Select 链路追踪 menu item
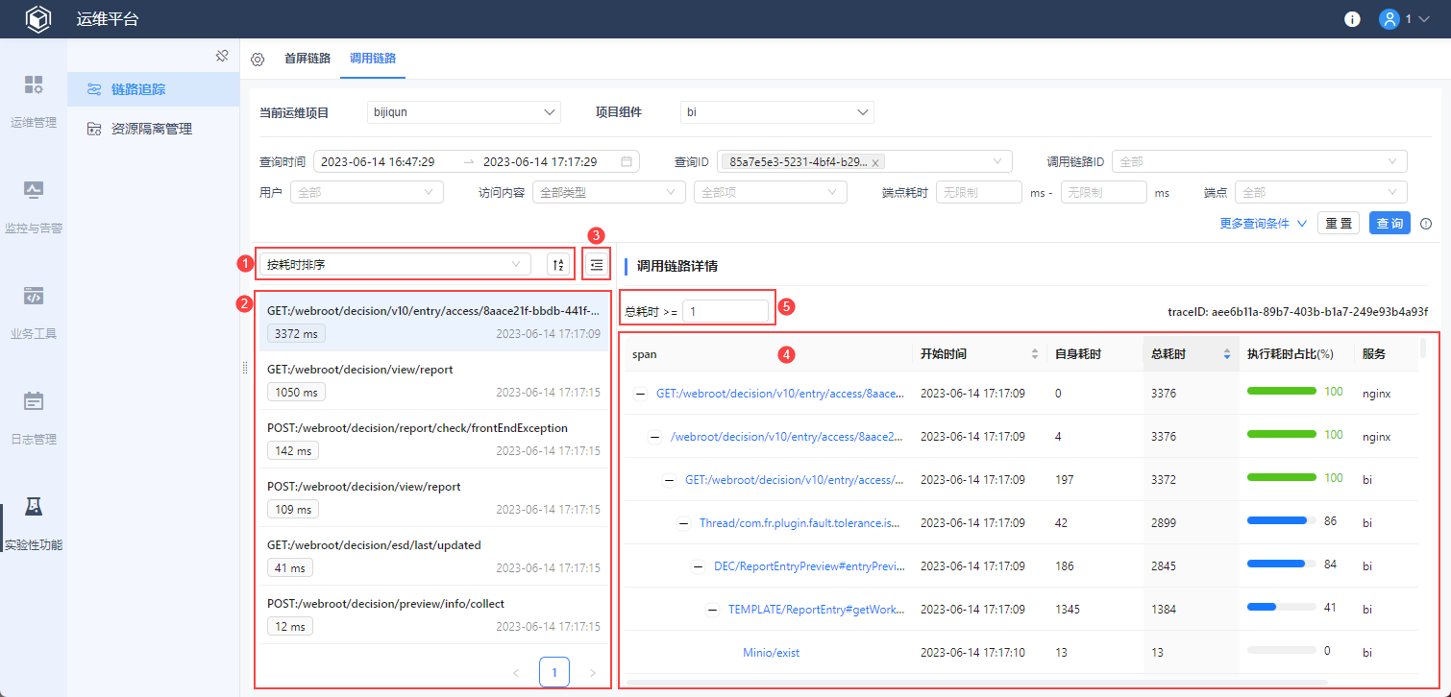Image resolution: width=1451 pixels, height=697 pixels. tap(154, 89)
